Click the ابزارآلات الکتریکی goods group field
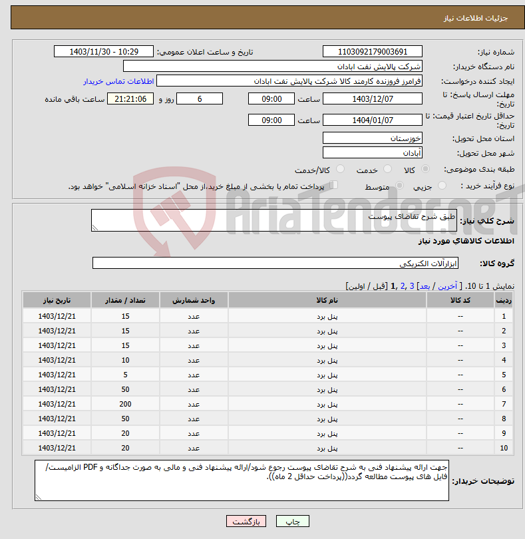Screen dimensions: 525x539 (x=275, y=264)
